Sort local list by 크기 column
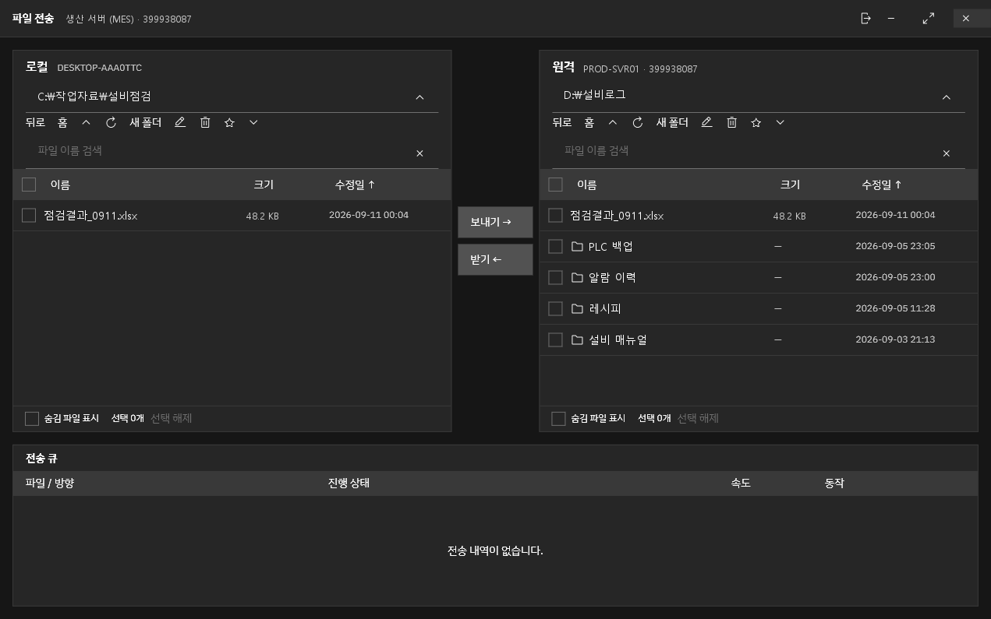991x619 pixels. coord(264,185)
